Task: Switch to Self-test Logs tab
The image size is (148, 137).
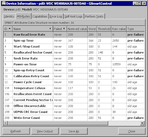Action: pyautogui.click(x=73, y=17)
